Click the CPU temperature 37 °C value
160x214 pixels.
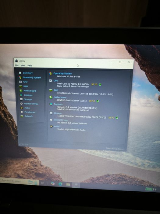point(94,84)
